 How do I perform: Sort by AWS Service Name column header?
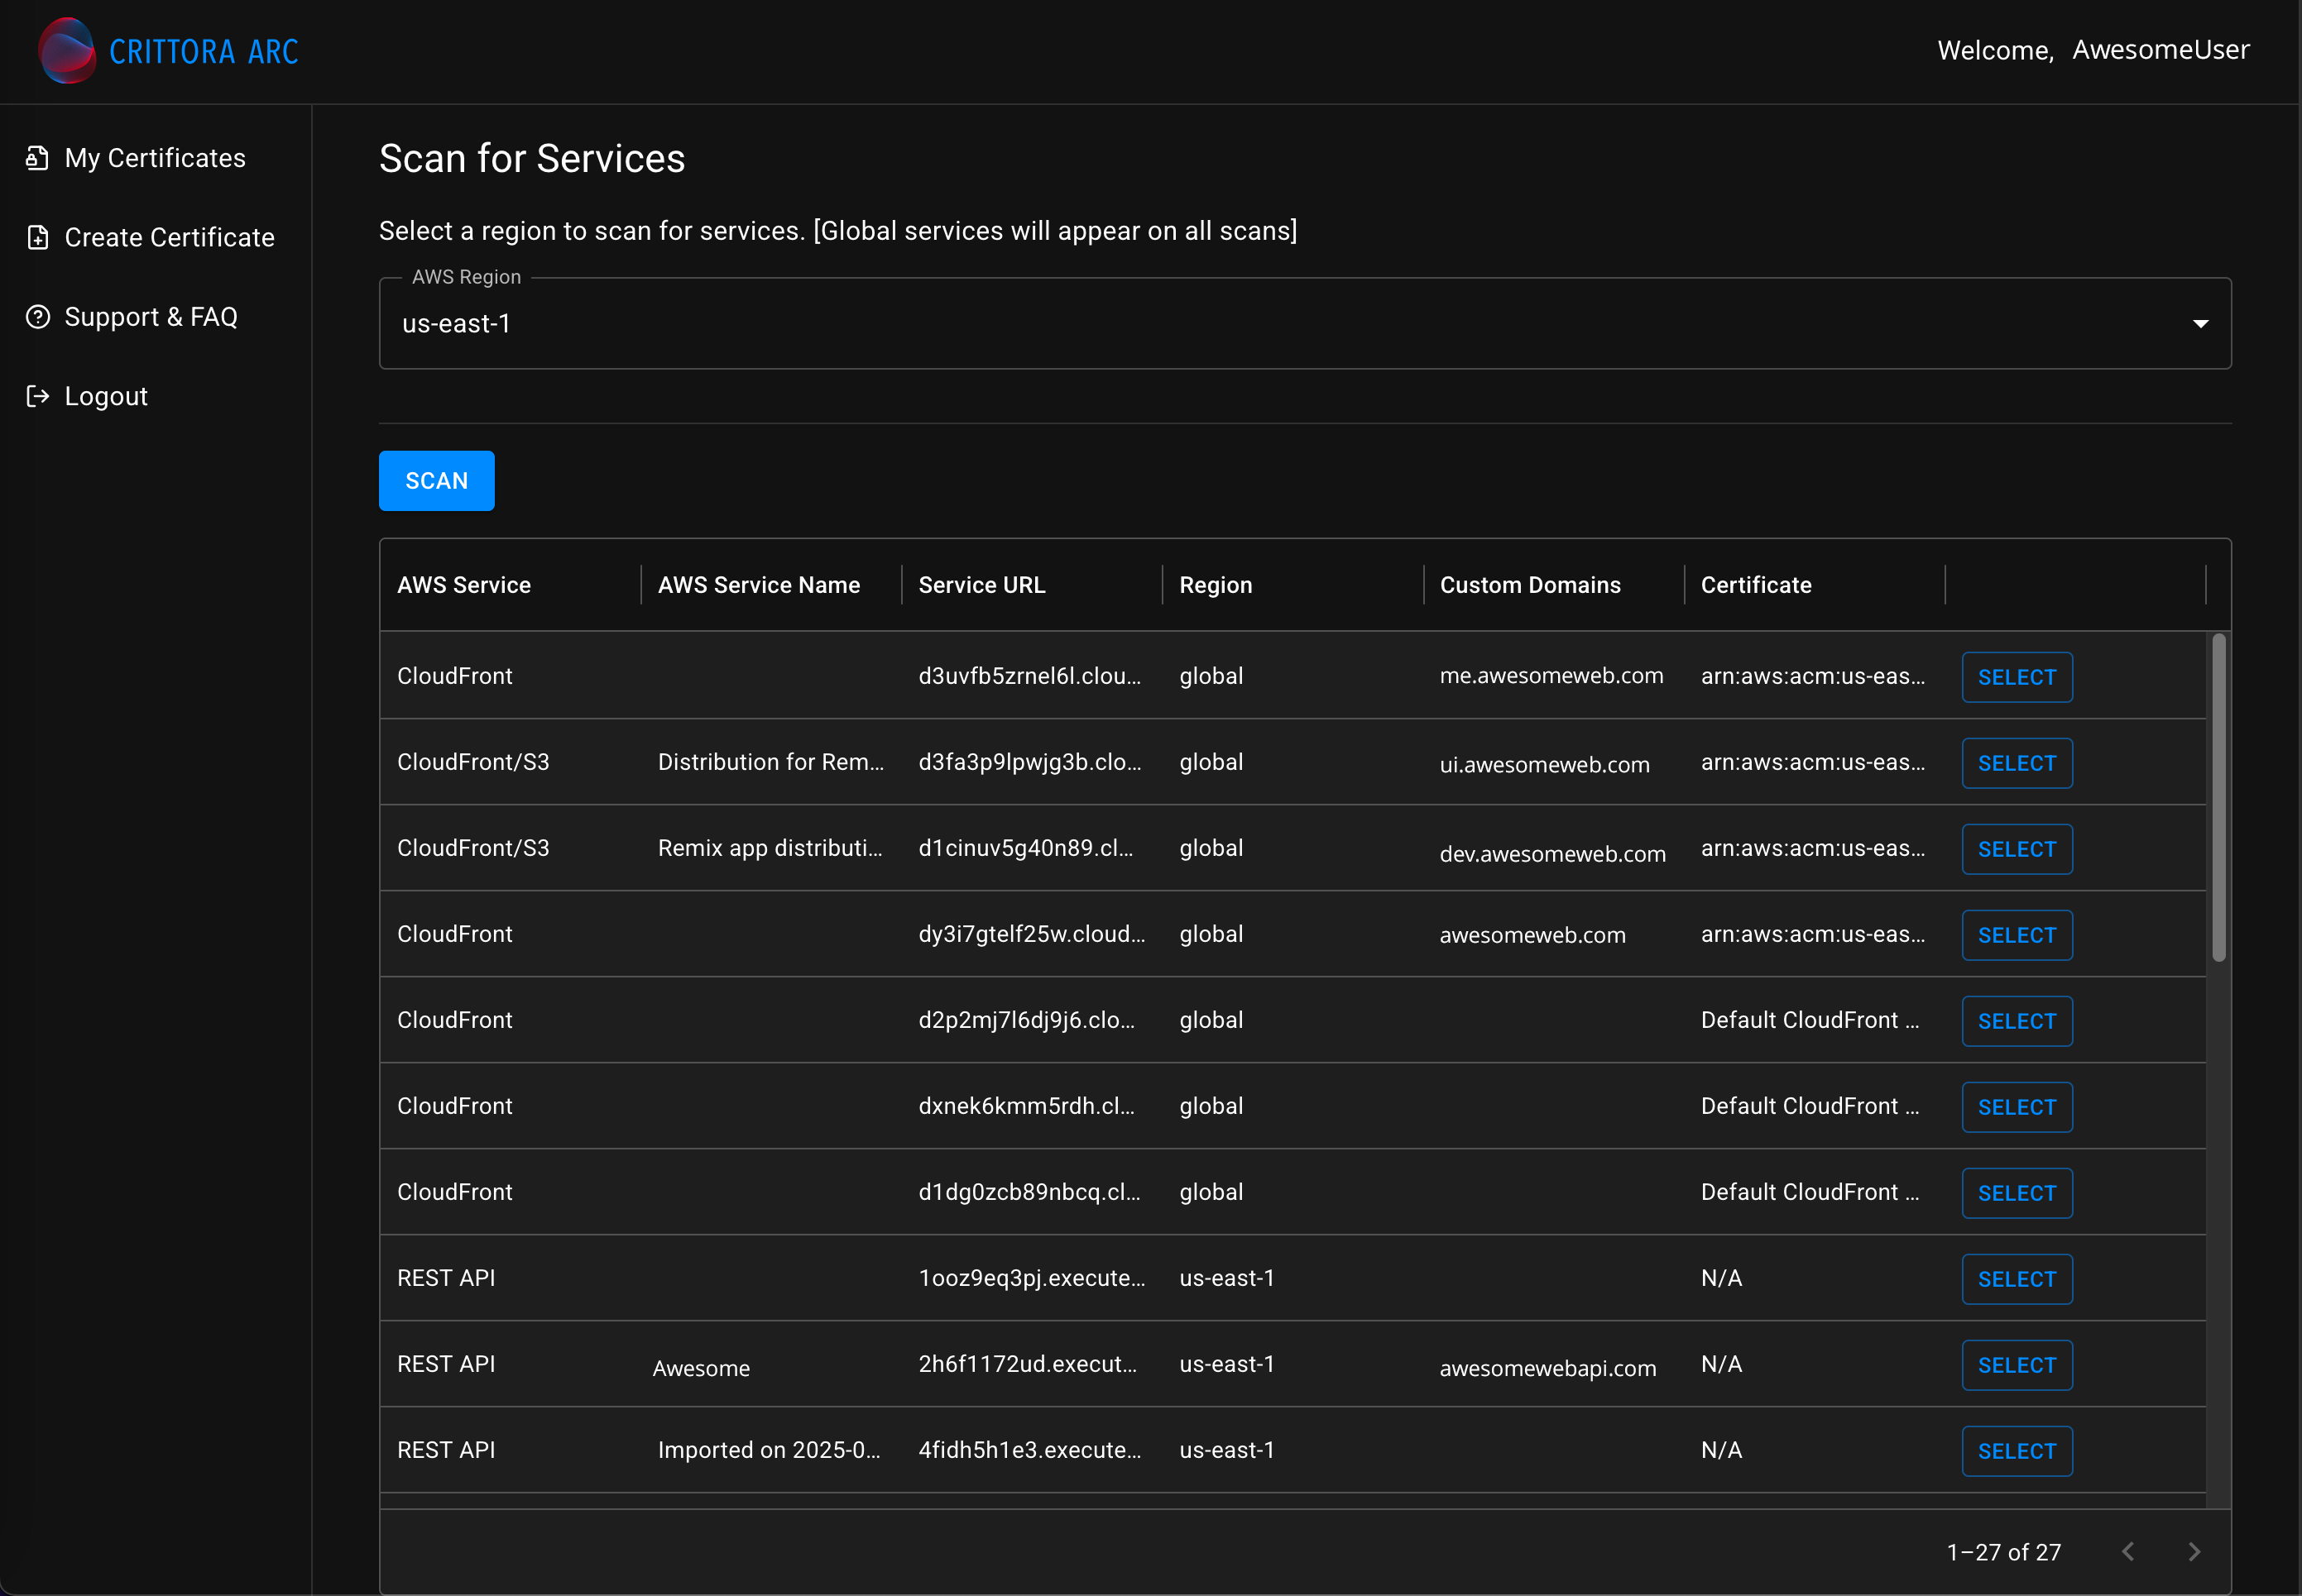click(758, 585)
